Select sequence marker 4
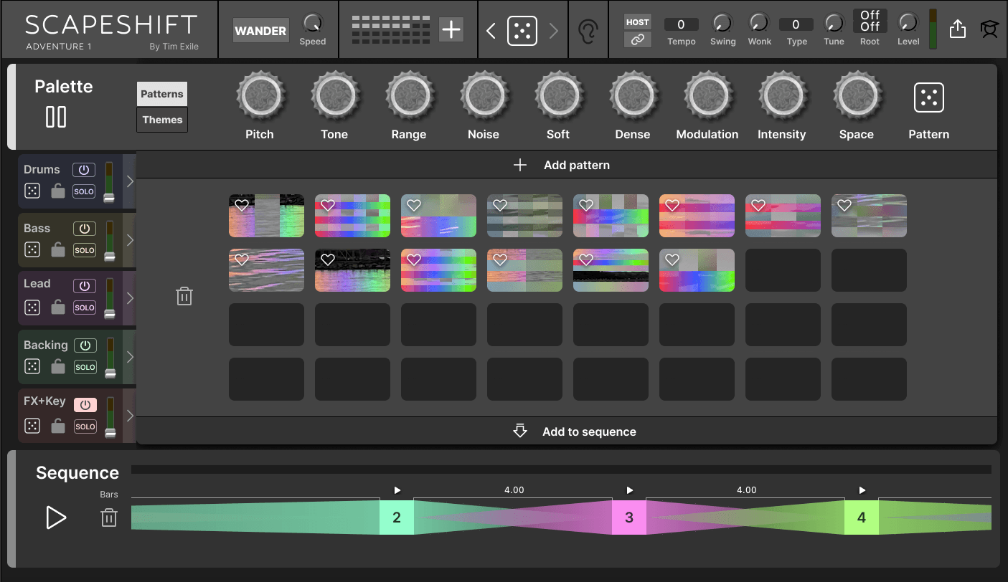 (862, 517)
